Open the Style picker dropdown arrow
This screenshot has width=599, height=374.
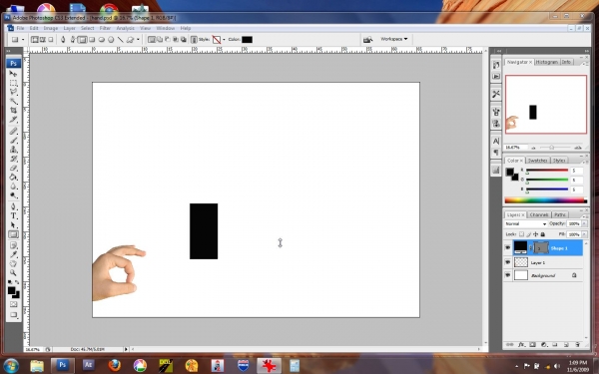point(224,39)
